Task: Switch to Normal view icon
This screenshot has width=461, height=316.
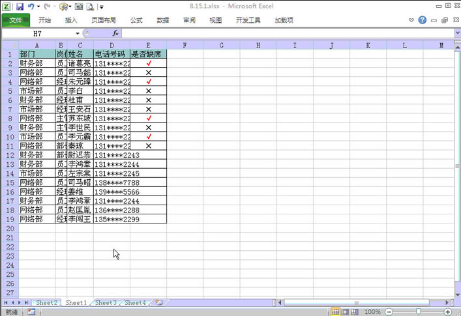Action: pos(335,311)
